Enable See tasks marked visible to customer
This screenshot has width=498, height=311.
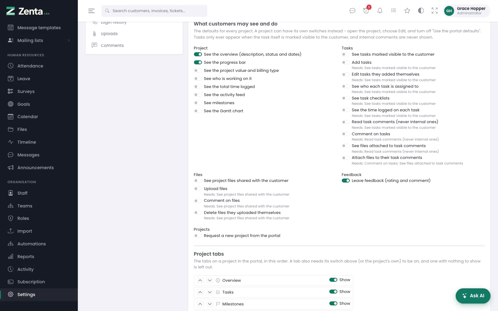[x=346, y=54]
